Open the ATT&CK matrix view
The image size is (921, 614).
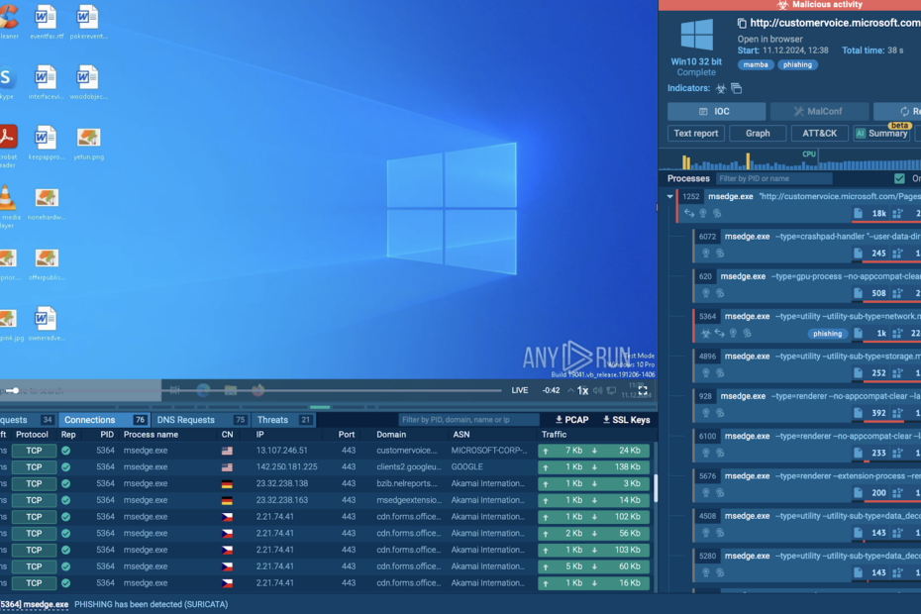(x=819, y=134)
